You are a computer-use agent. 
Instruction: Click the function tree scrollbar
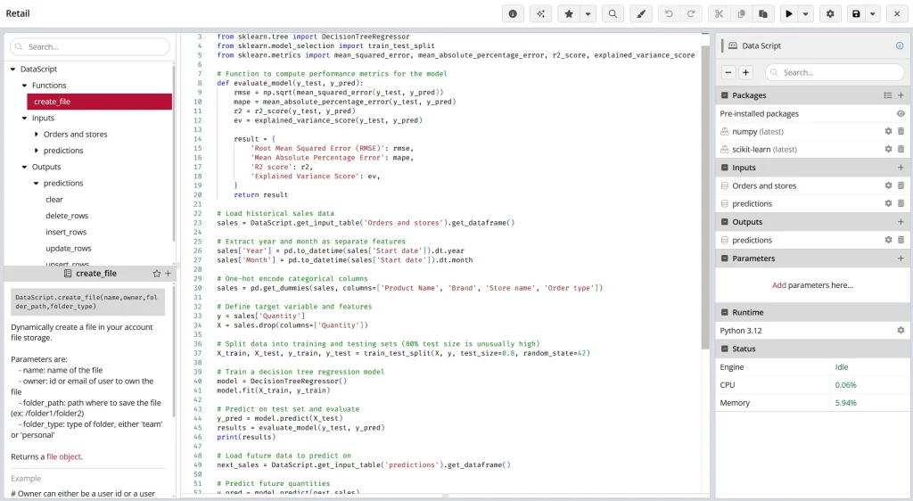coord(174,154)
